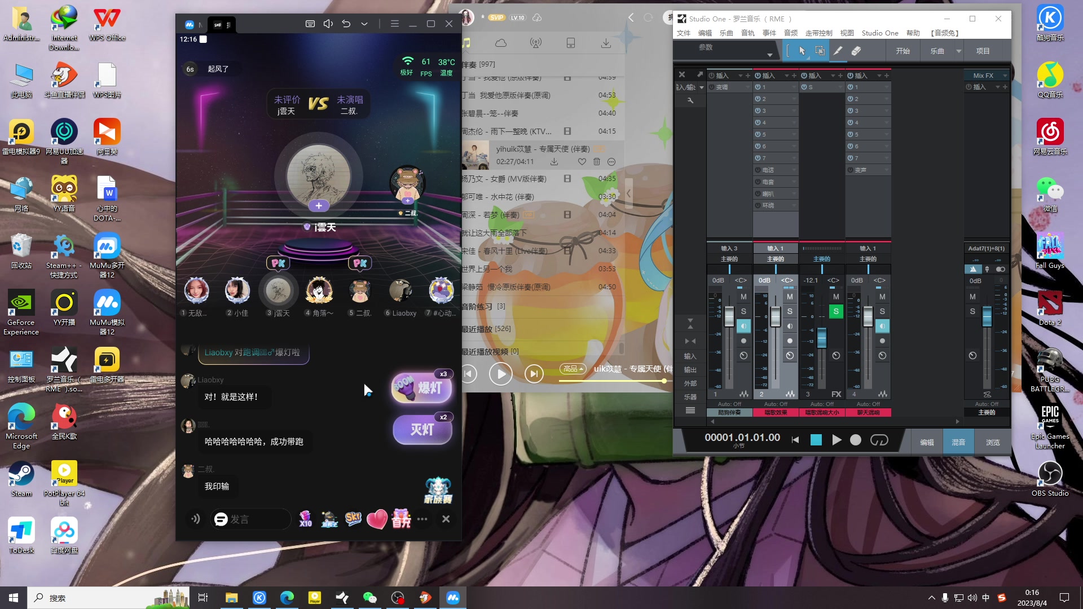
Task: Expand the 参数 dropdown arrow
Action: pyautogui.click(x=769, y=55)
